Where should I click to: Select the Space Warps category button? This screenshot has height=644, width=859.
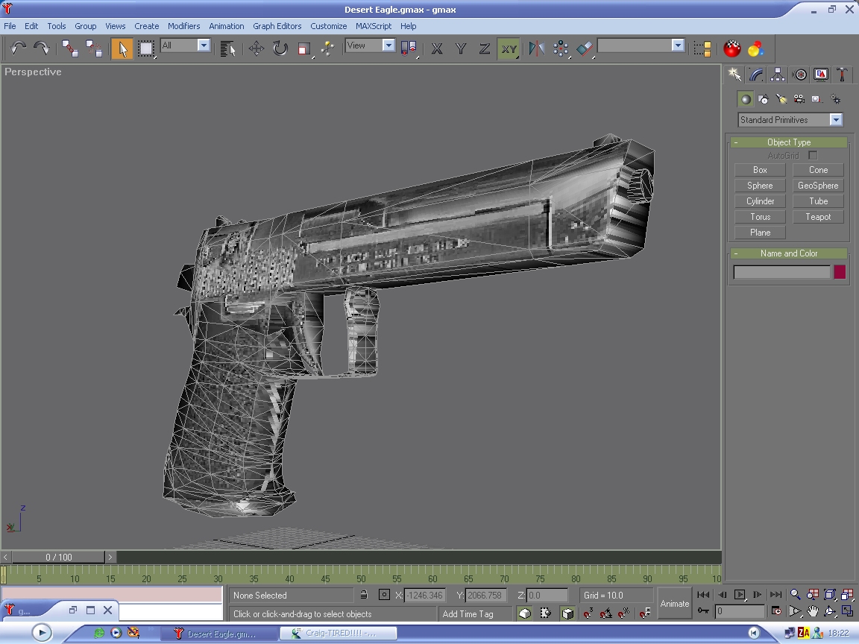click(835, 99)
